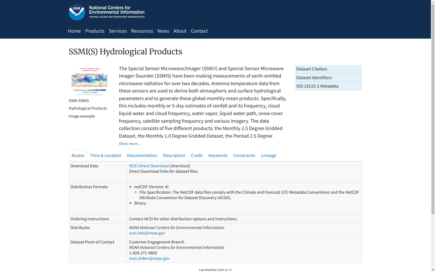Switch to the Constraints tab
This screenshot has height=272, width=435.
coord(244,155)
